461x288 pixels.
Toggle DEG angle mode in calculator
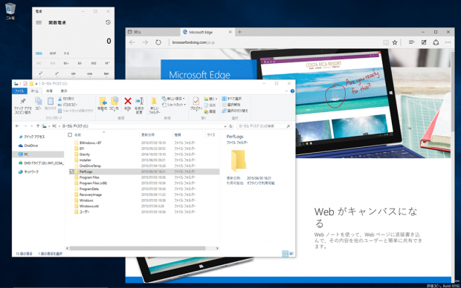pos(39,53)
